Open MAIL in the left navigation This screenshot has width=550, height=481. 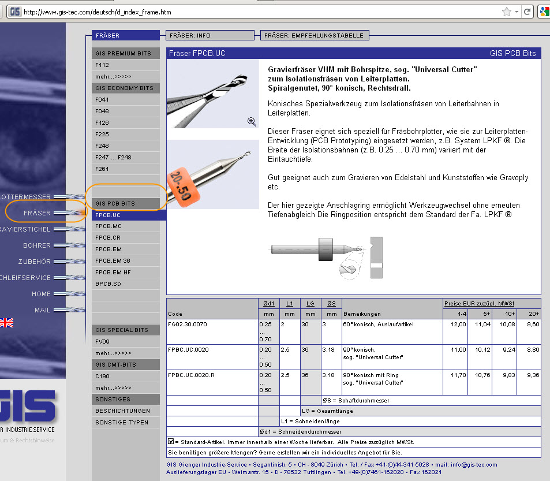(x=43, y=310)
